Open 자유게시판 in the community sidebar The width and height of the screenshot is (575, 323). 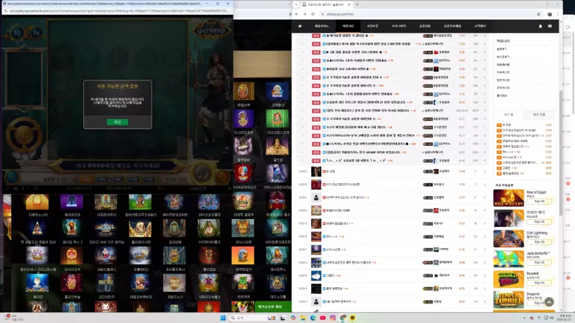(503, 64)
